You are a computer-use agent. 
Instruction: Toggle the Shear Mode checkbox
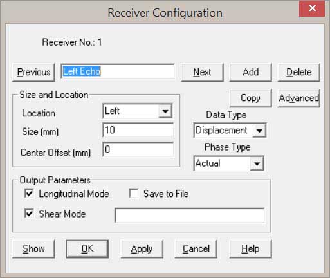[29, 214]
